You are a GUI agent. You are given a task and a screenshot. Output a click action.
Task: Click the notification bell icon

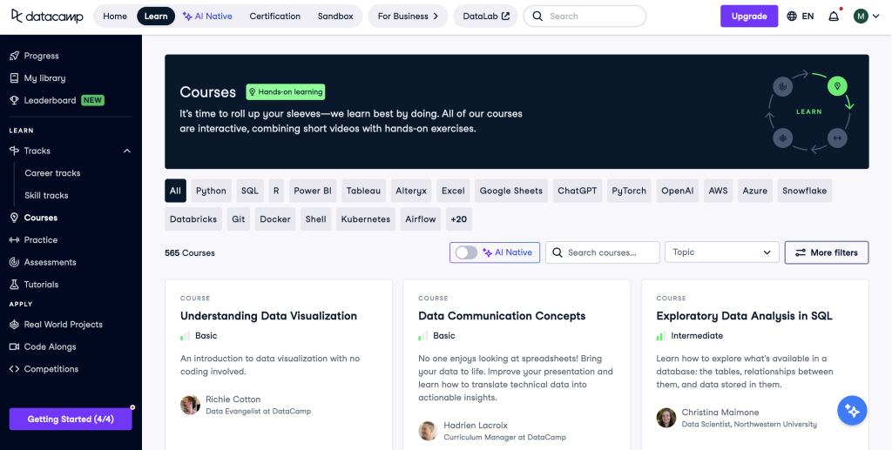click(834, 16)
